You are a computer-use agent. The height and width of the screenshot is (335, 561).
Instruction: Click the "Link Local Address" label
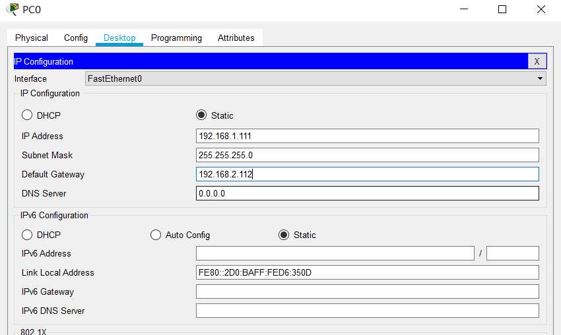point(57,272)
